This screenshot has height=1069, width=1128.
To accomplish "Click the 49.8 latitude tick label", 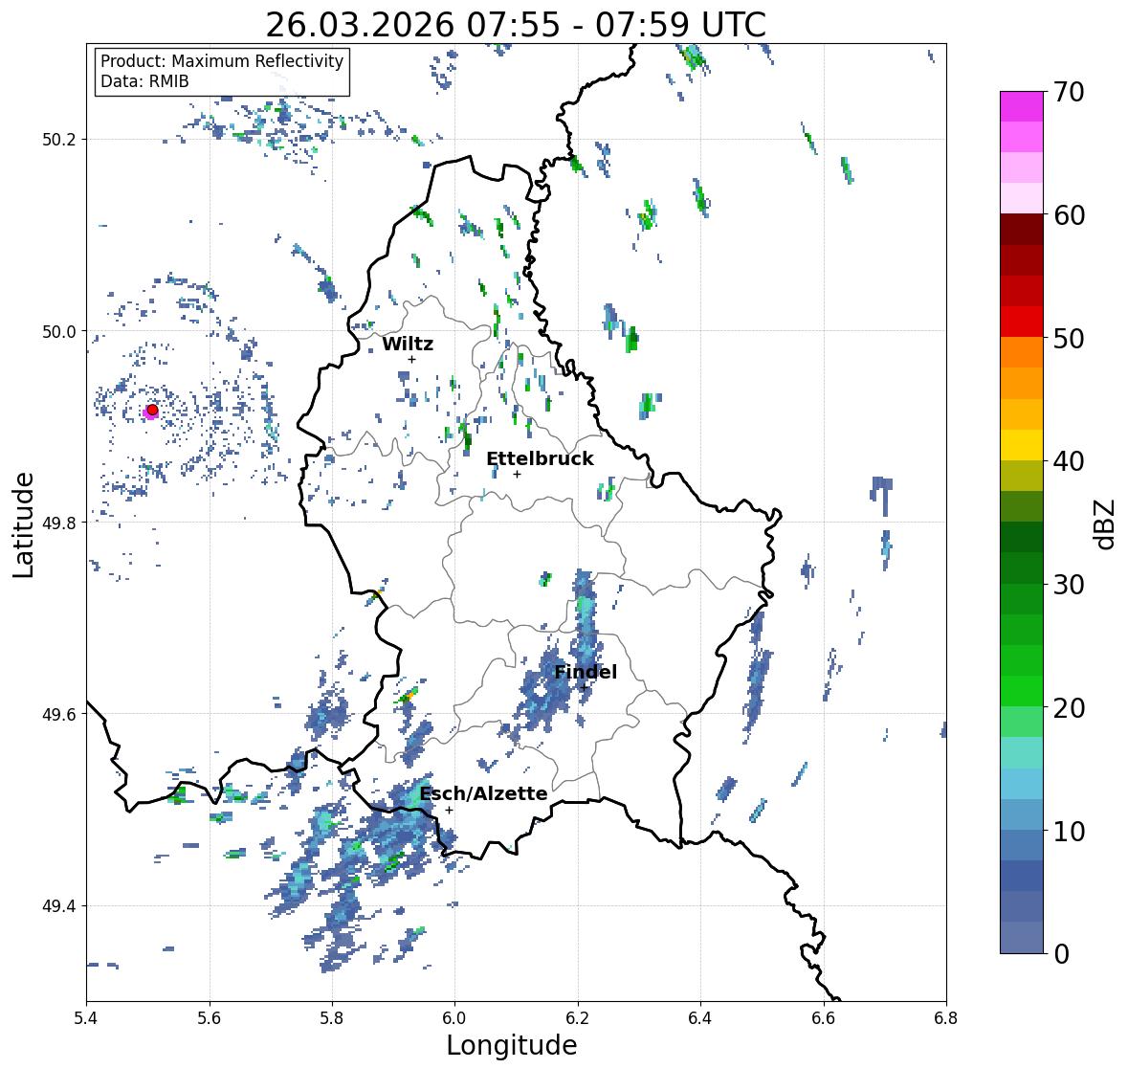I will click(59, 523).
